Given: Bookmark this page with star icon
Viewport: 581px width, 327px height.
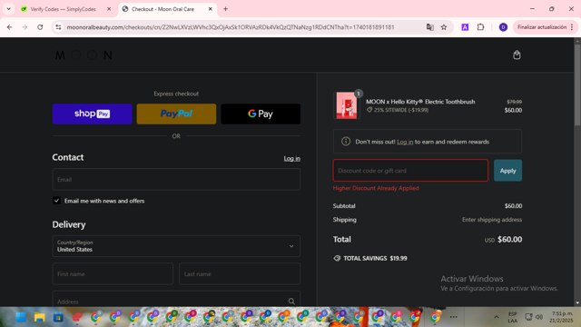Looking at the screenshot, I should (444, 27).
